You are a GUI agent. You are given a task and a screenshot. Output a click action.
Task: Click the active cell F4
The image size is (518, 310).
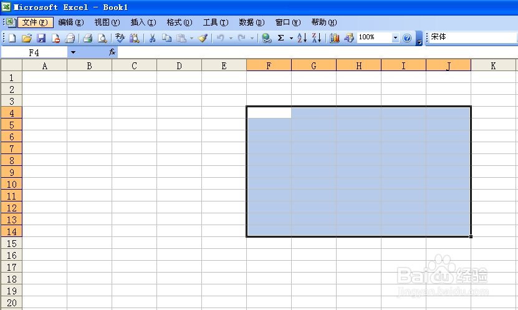pos(269,112)
